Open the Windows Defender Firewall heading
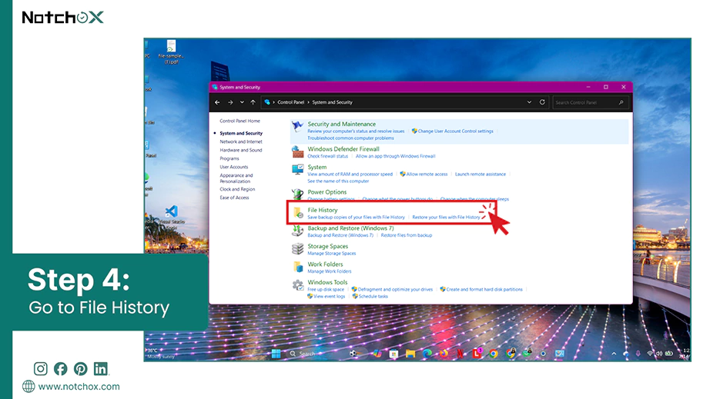Screen dimensions: 710x399 tap(343, 149)
